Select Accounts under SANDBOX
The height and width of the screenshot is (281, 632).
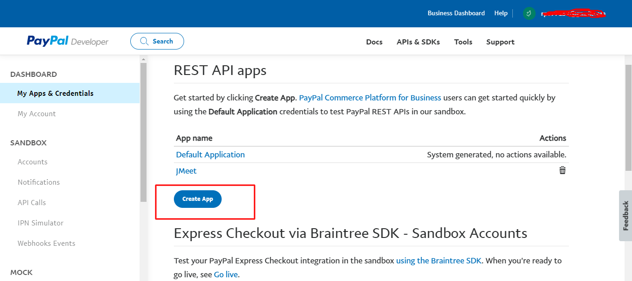[x=32, y=162]
